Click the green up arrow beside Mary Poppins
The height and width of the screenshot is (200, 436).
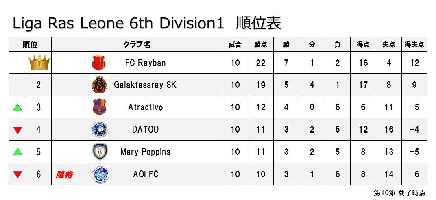pyautogui.click(x=17, y=152)
